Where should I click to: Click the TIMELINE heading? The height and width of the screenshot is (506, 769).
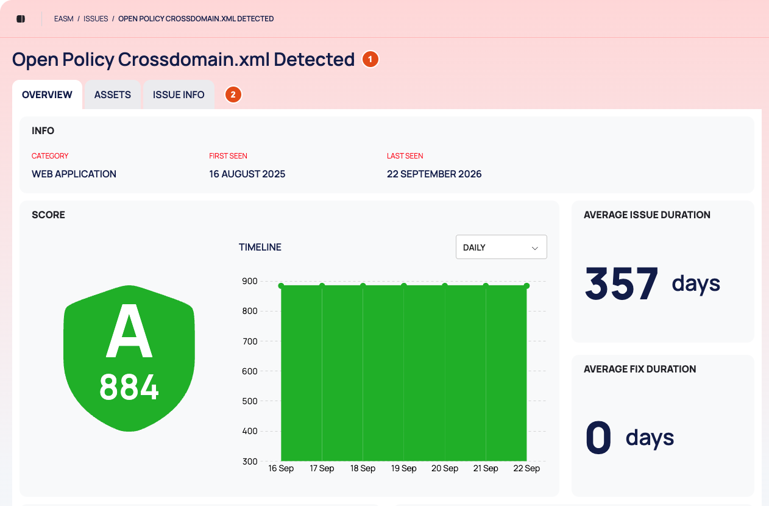(x=260, y=247)
